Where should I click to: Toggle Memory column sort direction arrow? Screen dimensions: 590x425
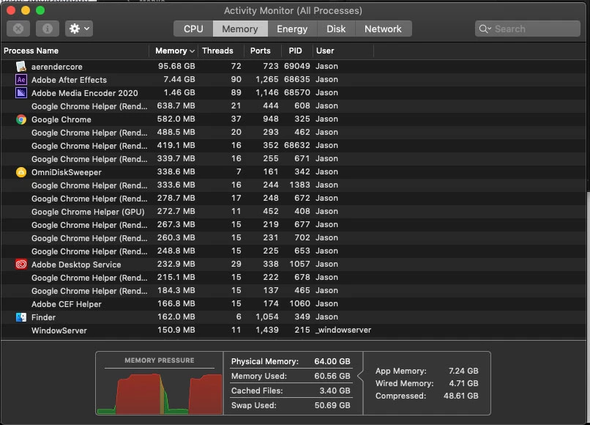(x=192, y=51)
